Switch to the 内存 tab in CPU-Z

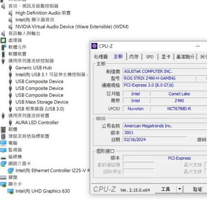[134, 57]
